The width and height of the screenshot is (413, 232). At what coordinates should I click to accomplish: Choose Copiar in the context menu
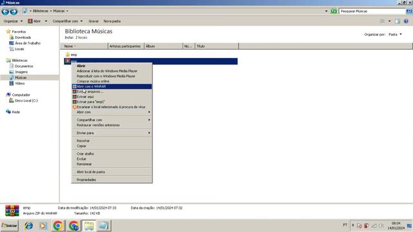tap(112, 146)
